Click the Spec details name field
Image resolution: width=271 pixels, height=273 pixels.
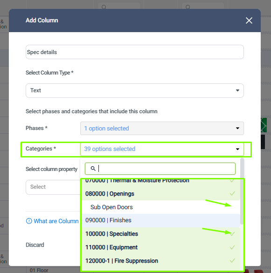pyautogui.click(x=134, y=52)
